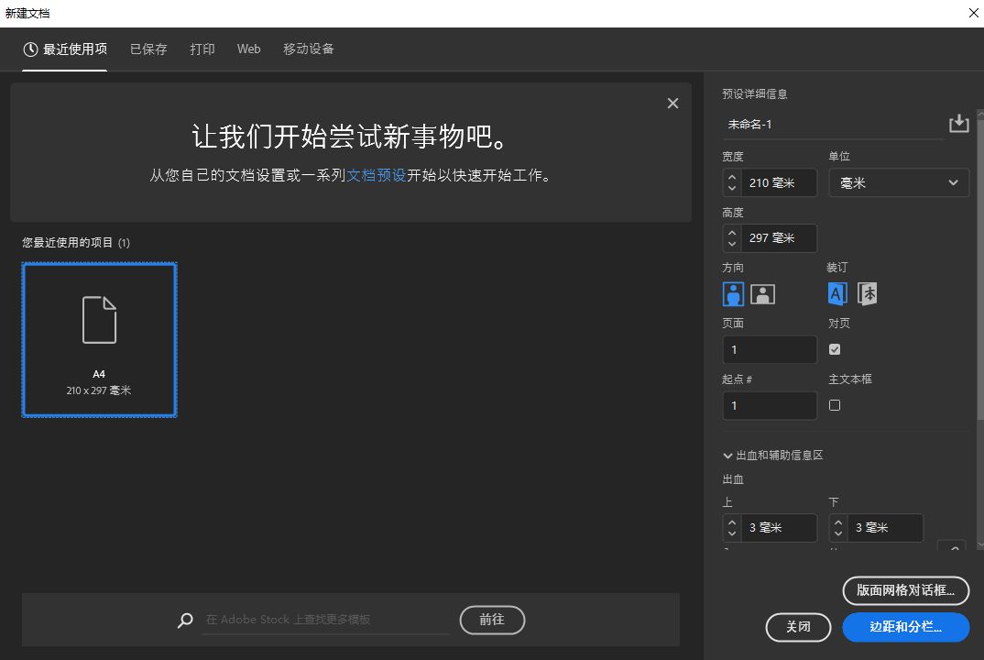
Task: Click the Adobe Stock template search field
Action: [x=326, y=620]
